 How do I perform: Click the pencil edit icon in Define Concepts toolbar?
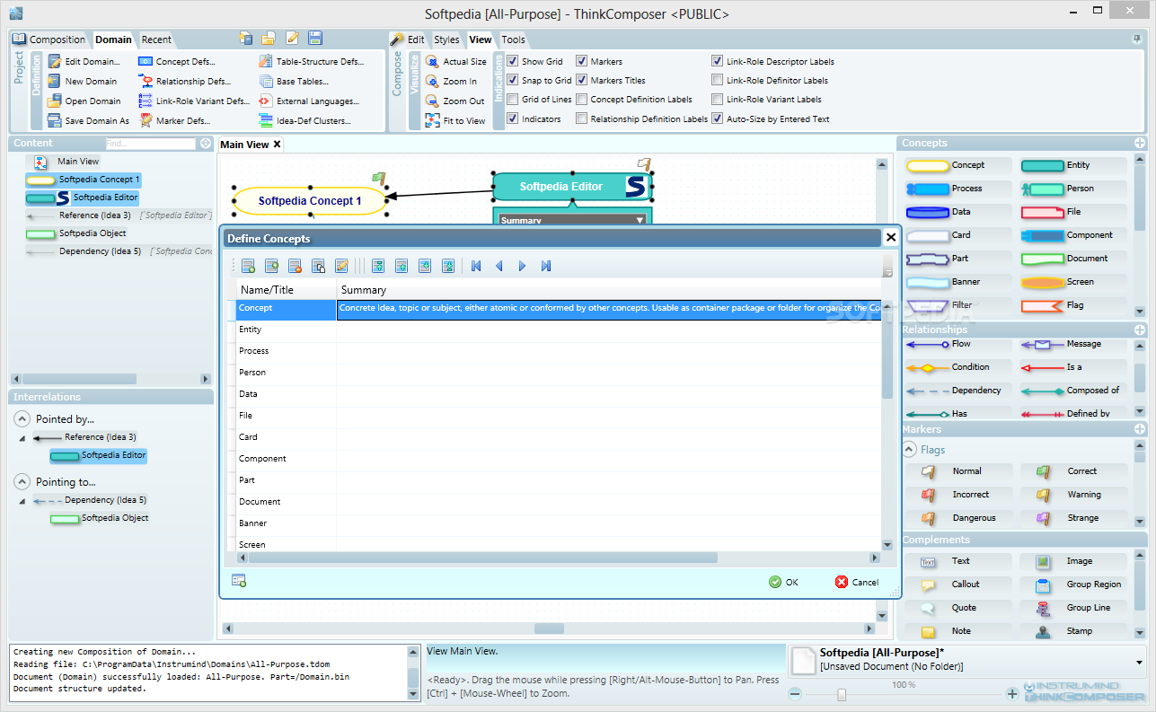point(341,266)
